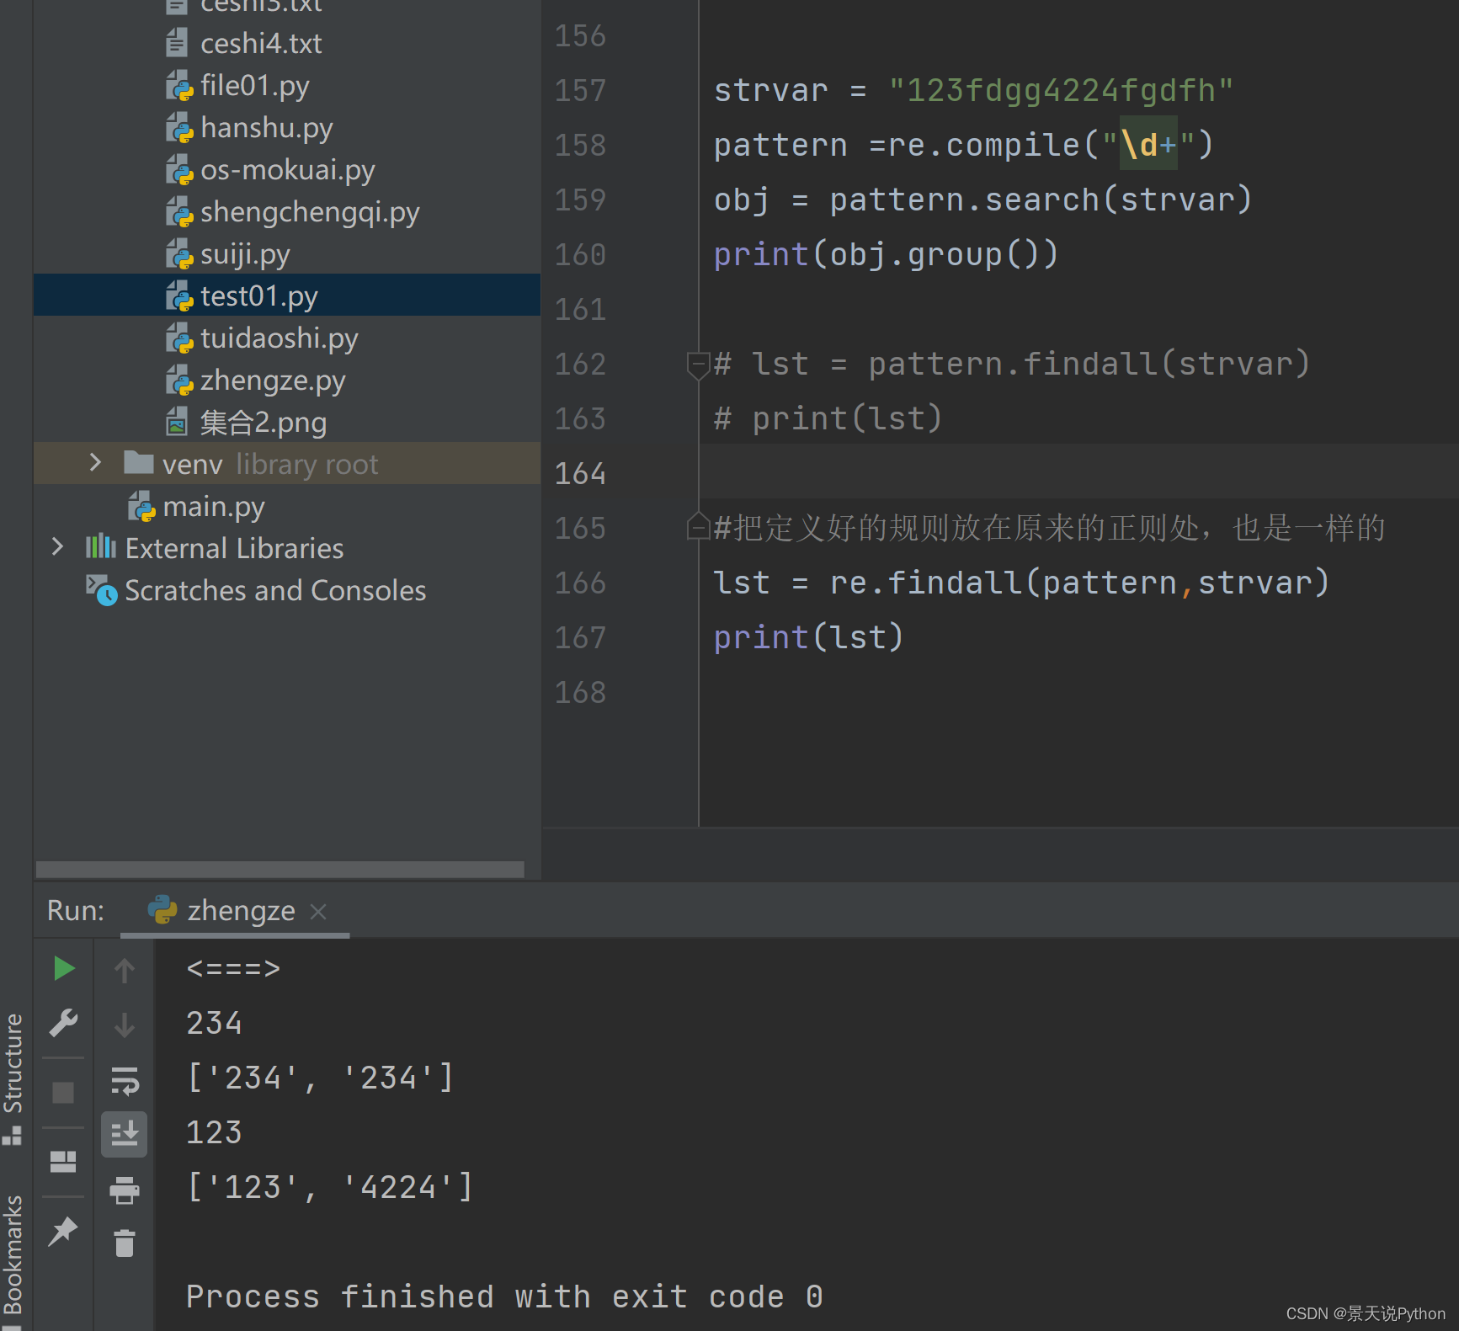The height and width of the screenshot is (1331, 1459).
Task: Stop the running process square icon
Action: pyautogui.click(x=63, y=1092)
